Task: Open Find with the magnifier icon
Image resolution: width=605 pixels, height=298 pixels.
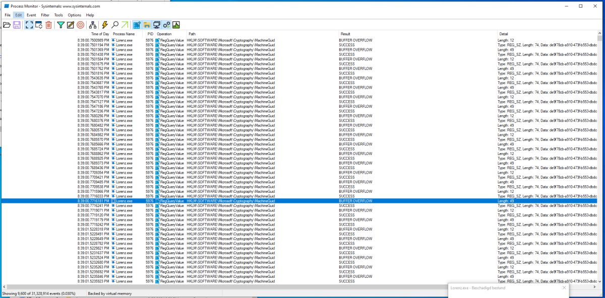Action: 114,25
